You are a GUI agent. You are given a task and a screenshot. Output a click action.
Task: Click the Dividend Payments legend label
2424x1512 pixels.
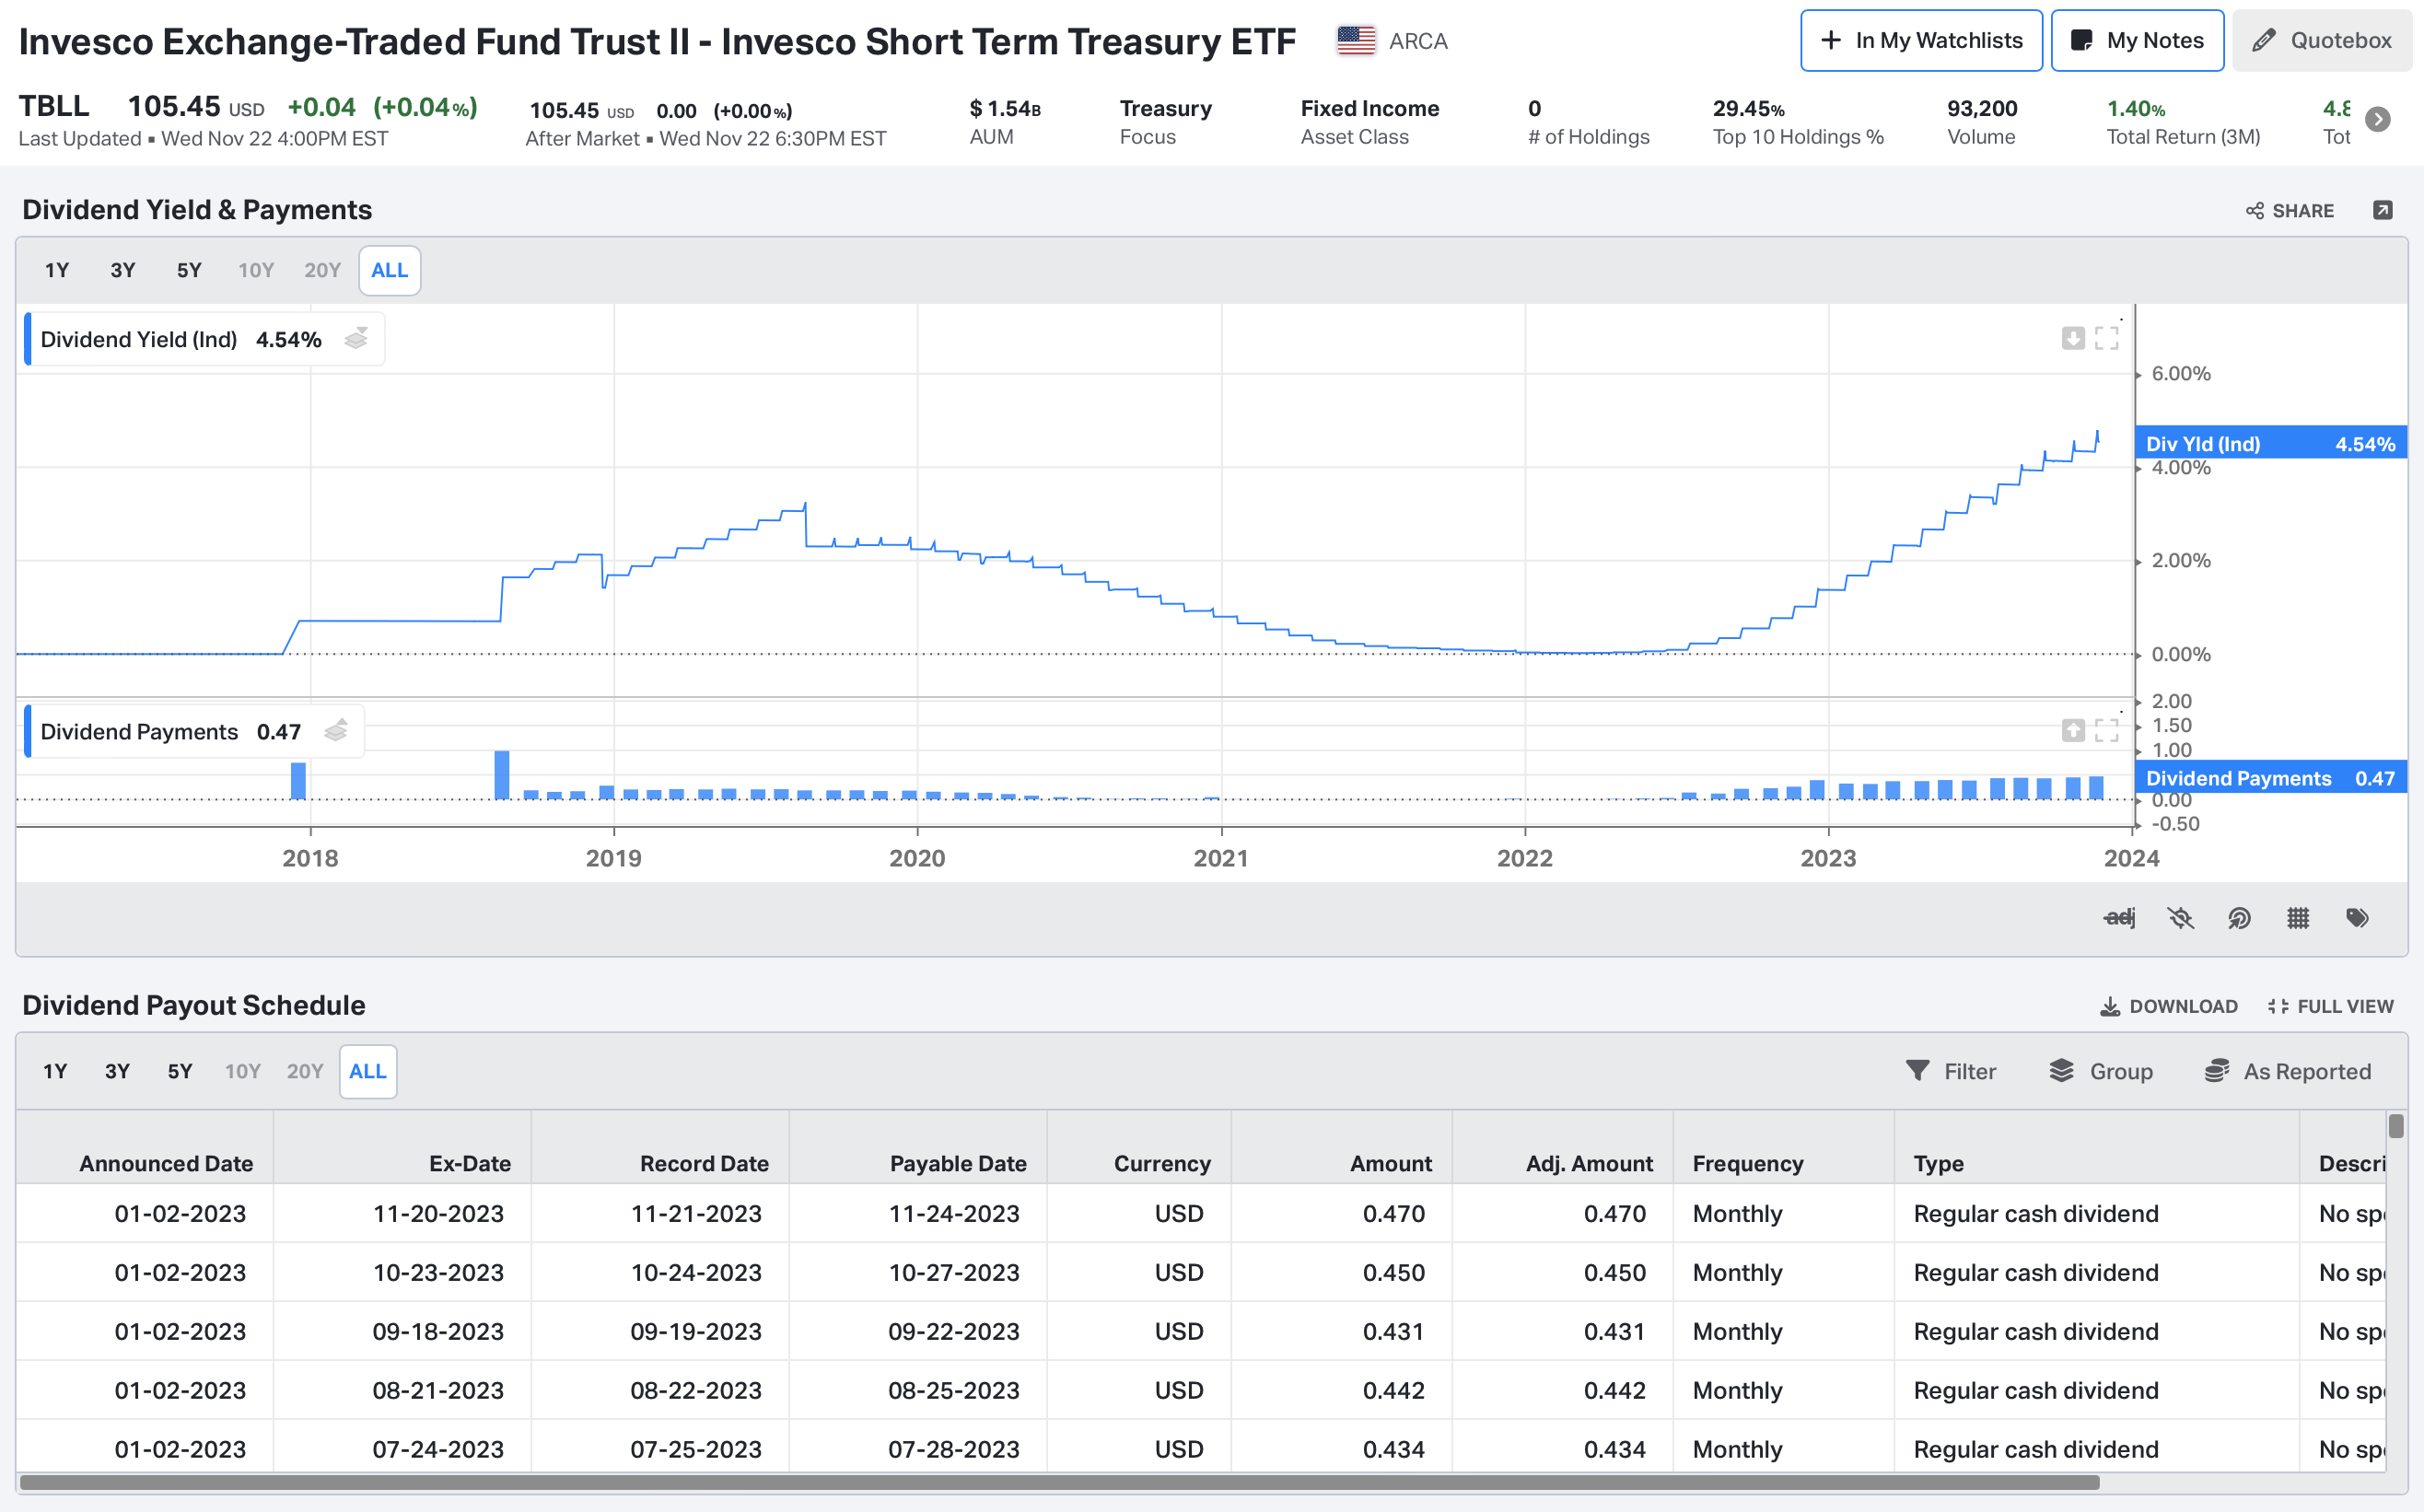(139, 731)
